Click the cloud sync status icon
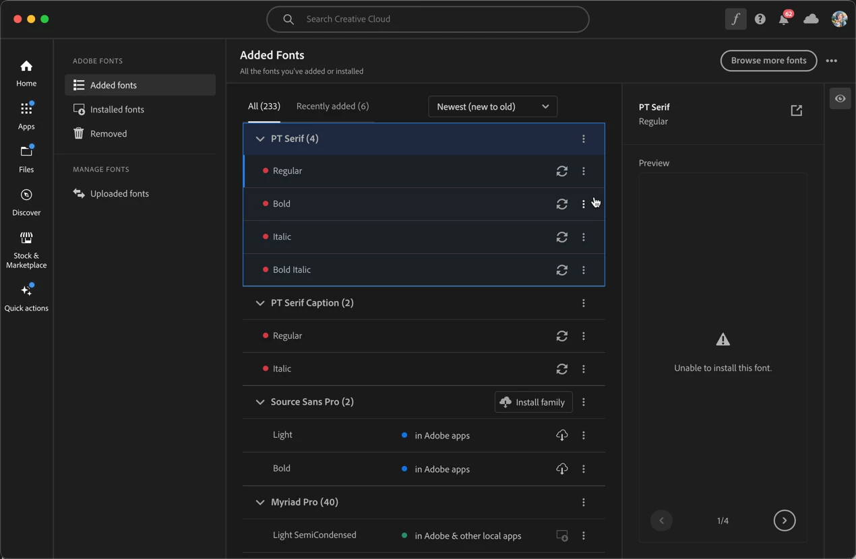Screen dimensions: 856x559 811,20
